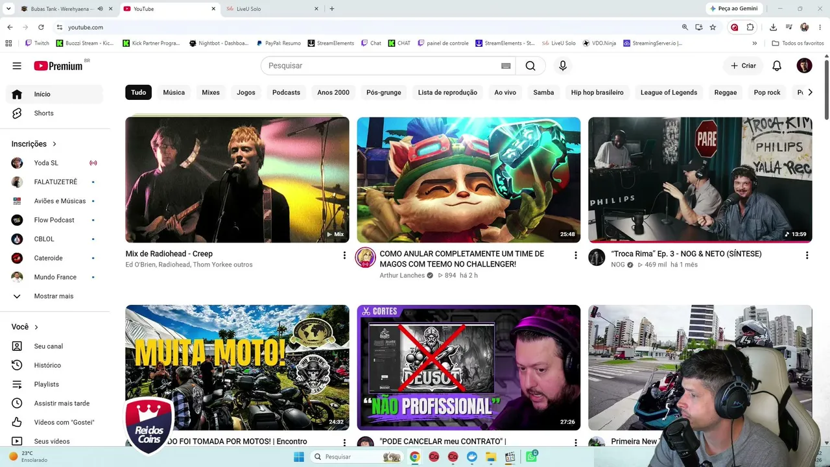Open the YouTube guide hamburger menu
This screenshot has height=467, width=830.
click(x=17, y=66)
